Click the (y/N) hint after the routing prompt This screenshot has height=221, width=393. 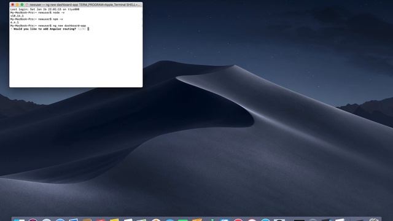82,29
